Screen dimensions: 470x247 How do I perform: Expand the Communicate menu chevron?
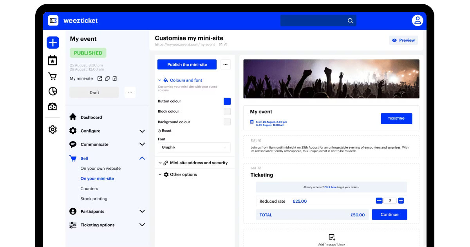(142, 144)
